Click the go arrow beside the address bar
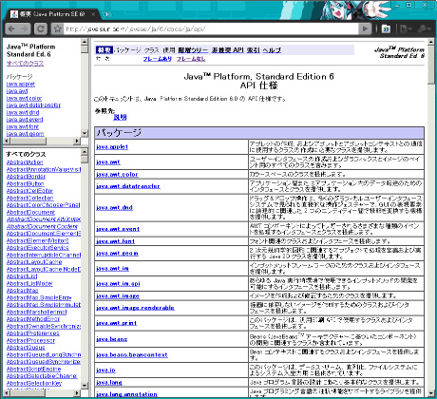 pos(365,29)
